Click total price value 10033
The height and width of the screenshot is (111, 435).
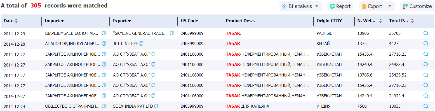click(x=395, y=106)
